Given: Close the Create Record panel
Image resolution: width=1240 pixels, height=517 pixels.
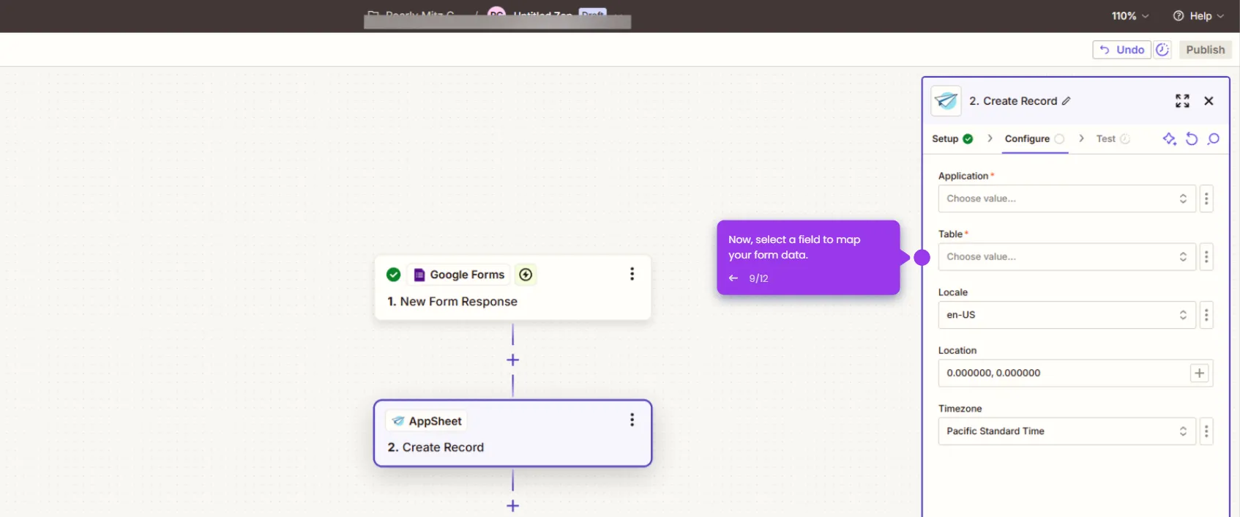Looking at the screenshot, I should click(x=1209, y=101).
